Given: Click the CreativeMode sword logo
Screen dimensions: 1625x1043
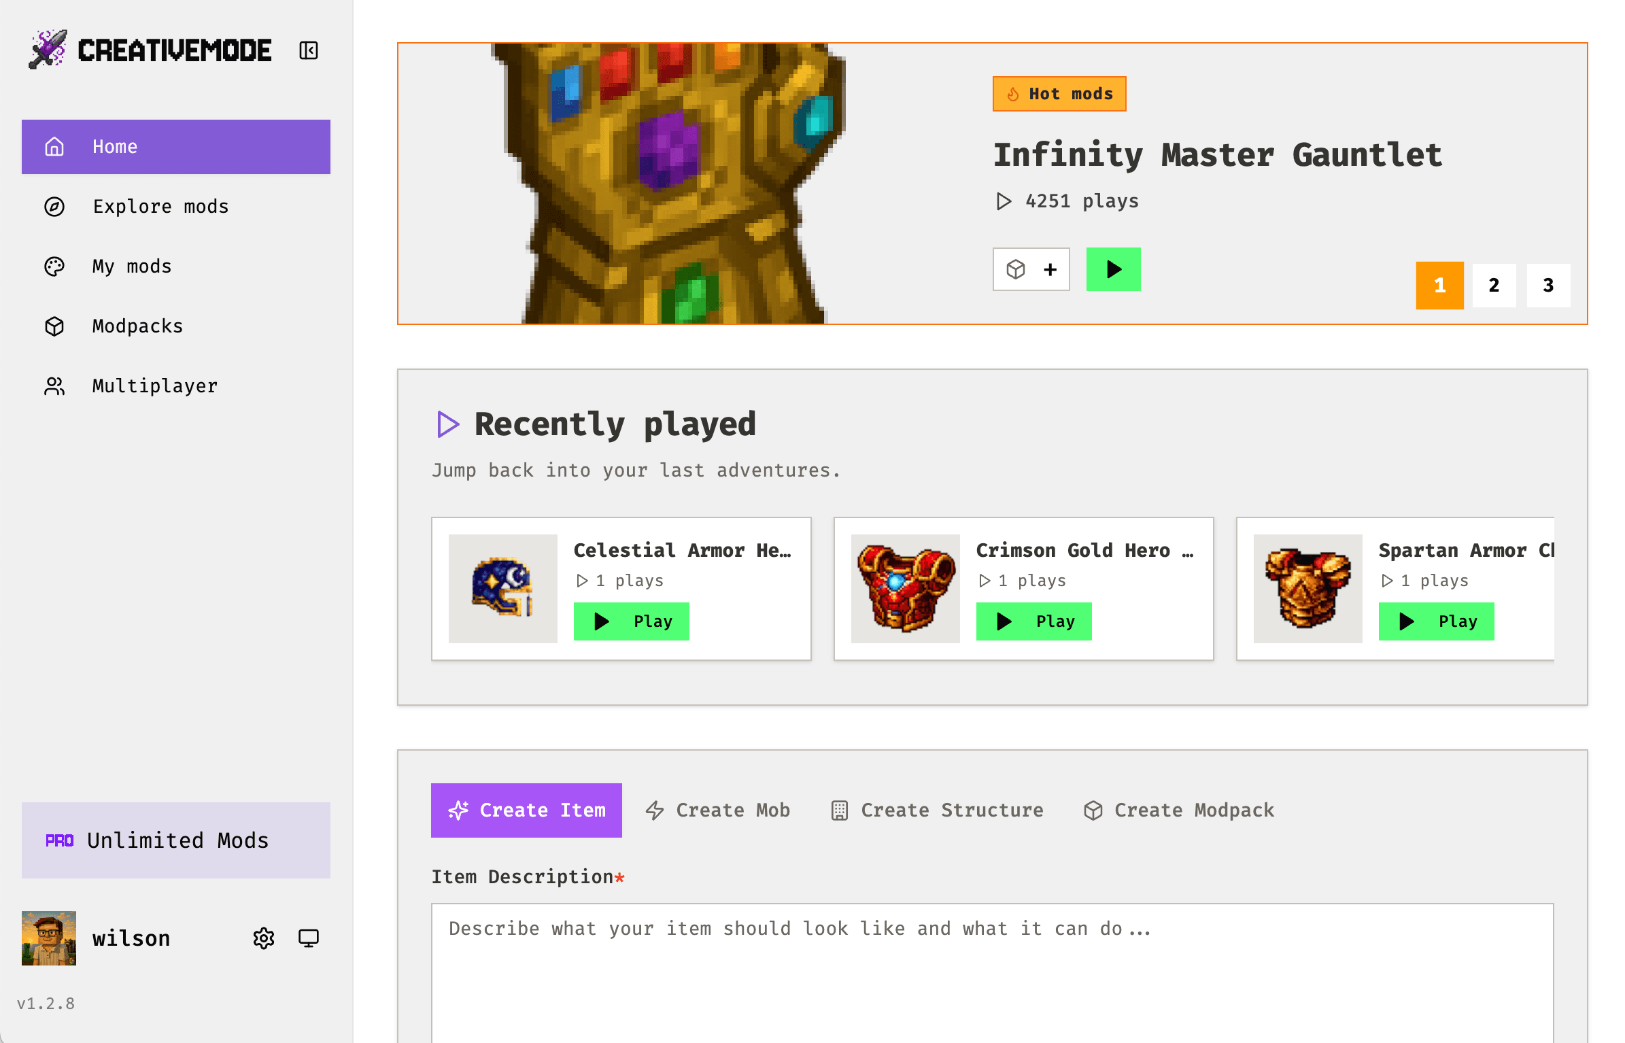Looking at the screenshot, I should click(48, 50).
